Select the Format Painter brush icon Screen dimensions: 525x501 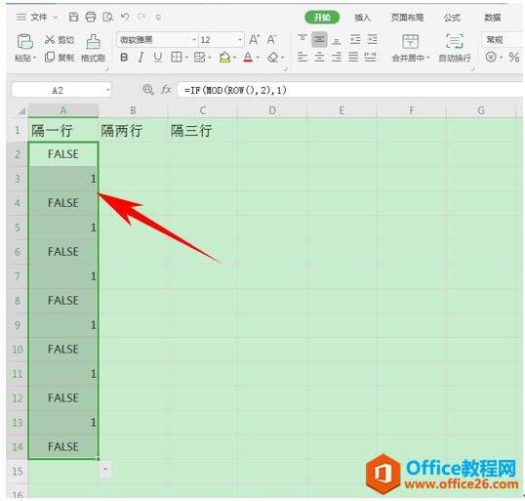pyautogui.click(x=93, y=42)
